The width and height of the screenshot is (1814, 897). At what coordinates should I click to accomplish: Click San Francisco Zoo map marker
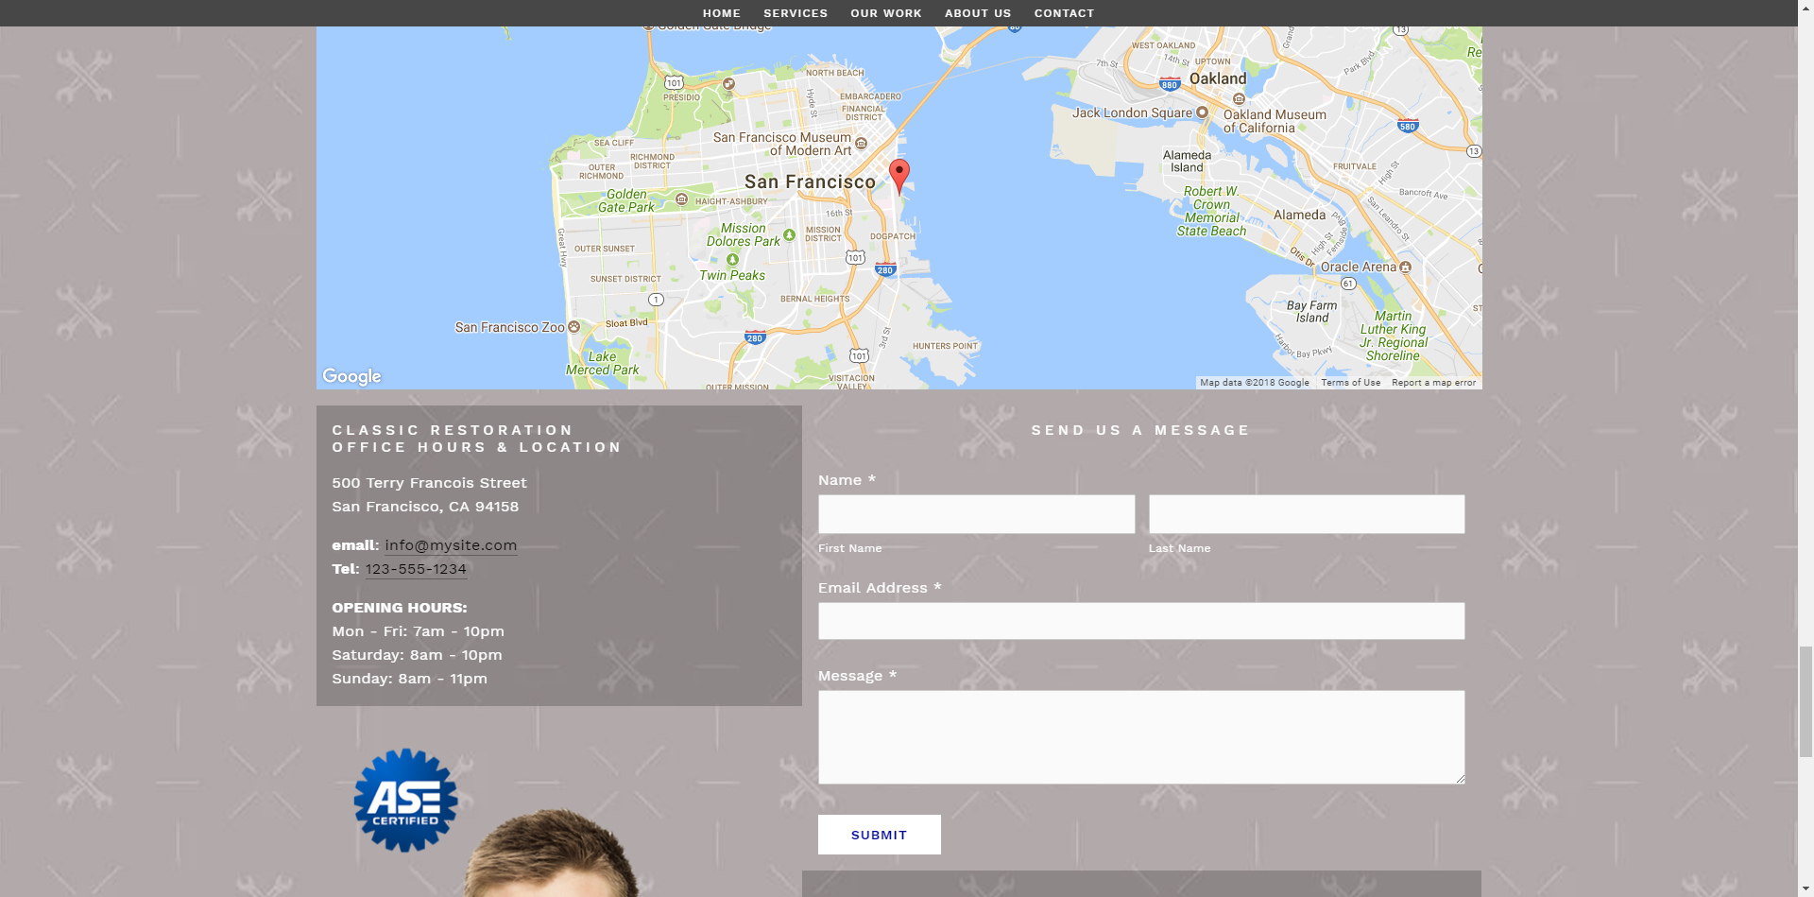[573, 327]
